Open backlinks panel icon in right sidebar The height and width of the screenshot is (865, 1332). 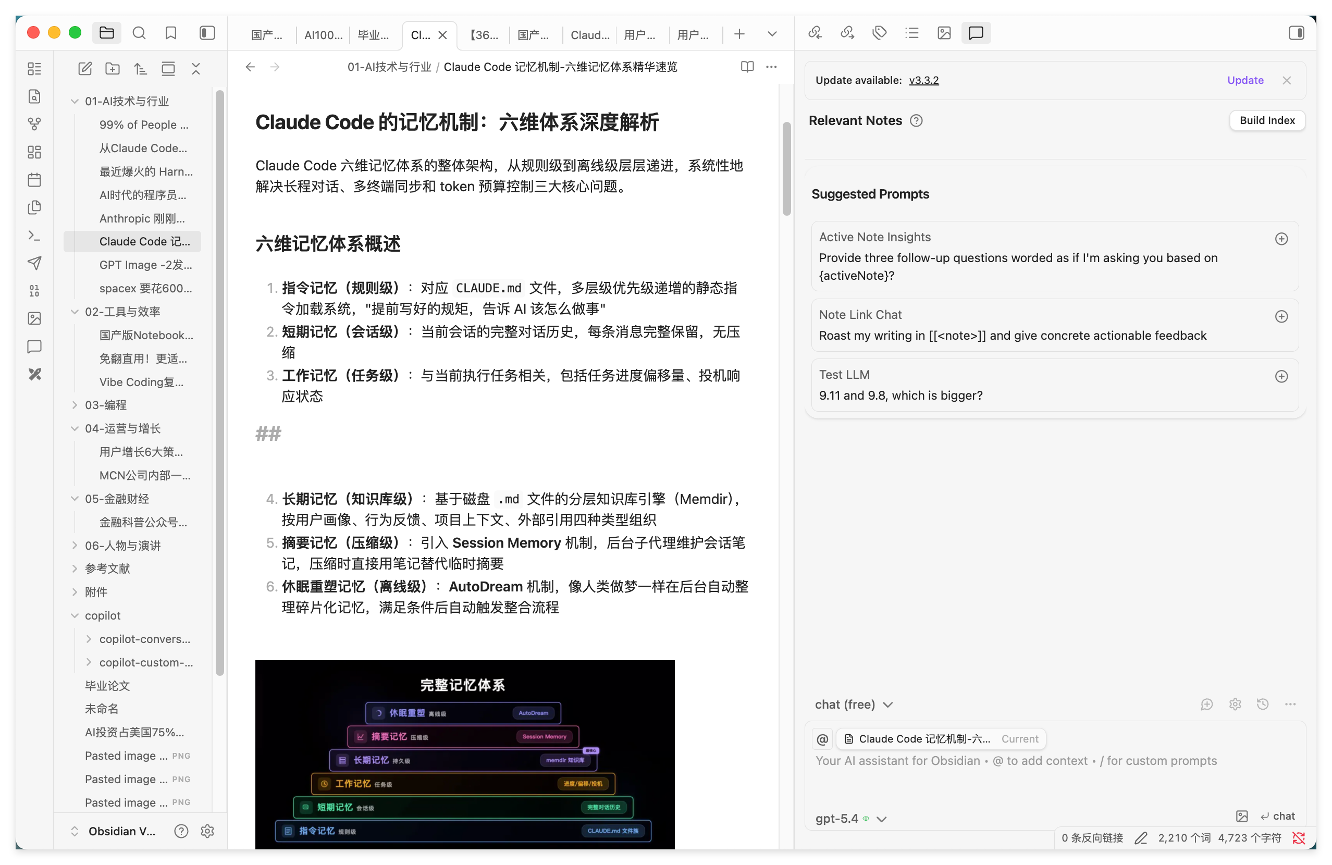(815, 33)
